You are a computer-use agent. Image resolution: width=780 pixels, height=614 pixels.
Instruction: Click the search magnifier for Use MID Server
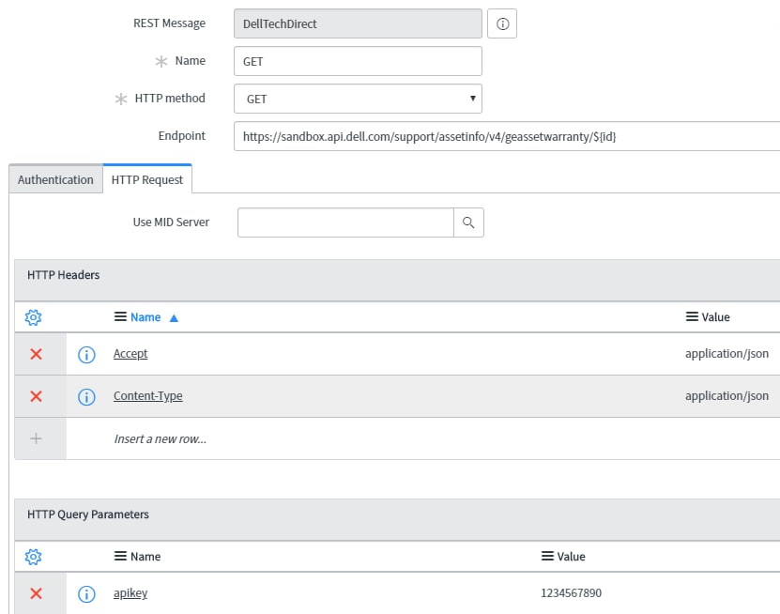click(x=469, y=223)
